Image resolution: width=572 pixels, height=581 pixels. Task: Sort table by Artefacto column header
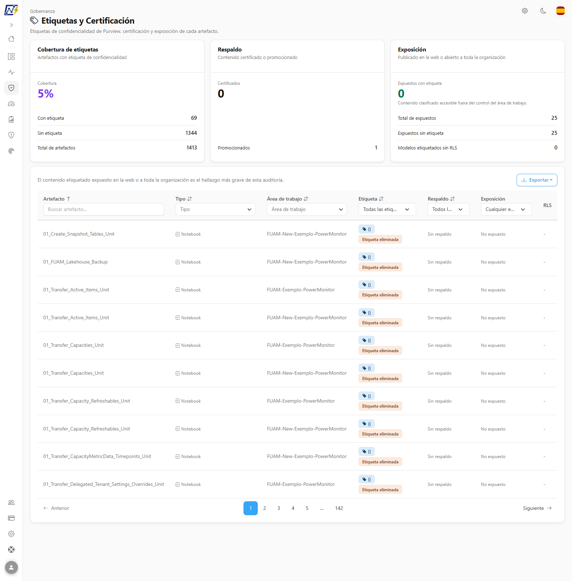(57, 199)
